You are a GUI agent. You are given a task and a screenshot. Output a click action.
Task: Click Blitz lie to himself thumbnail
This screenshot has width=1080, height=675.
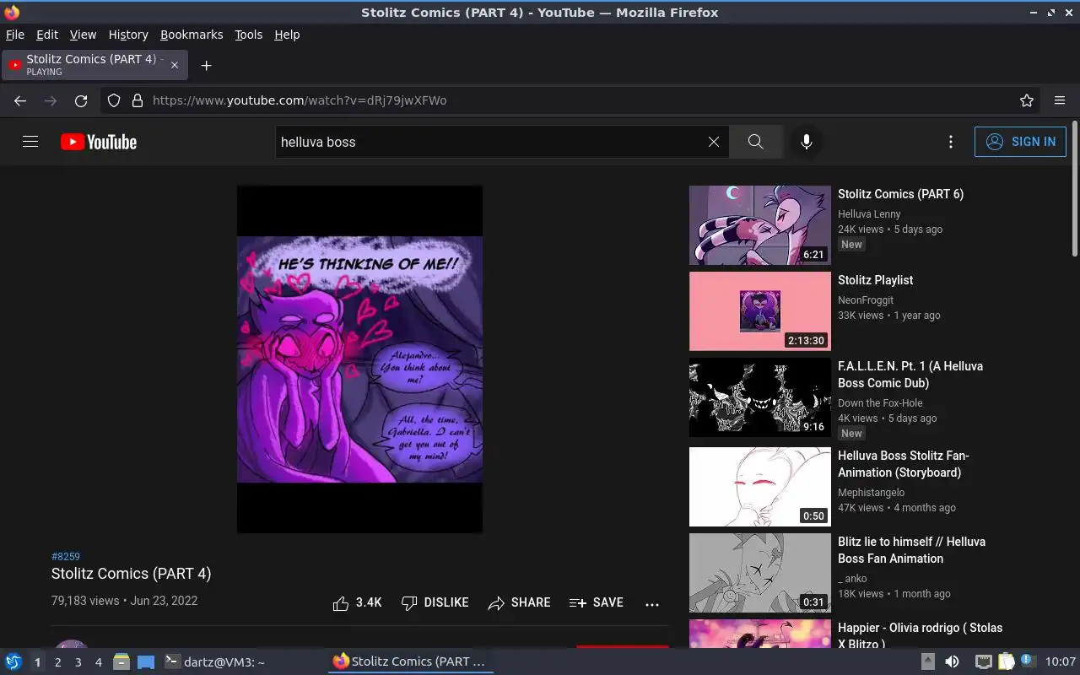click(x=760, y=573)
